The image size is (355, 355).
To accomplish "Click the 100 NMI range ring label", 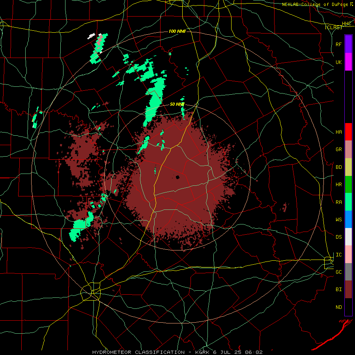I will pyautogui.click(x=177, y=31).
